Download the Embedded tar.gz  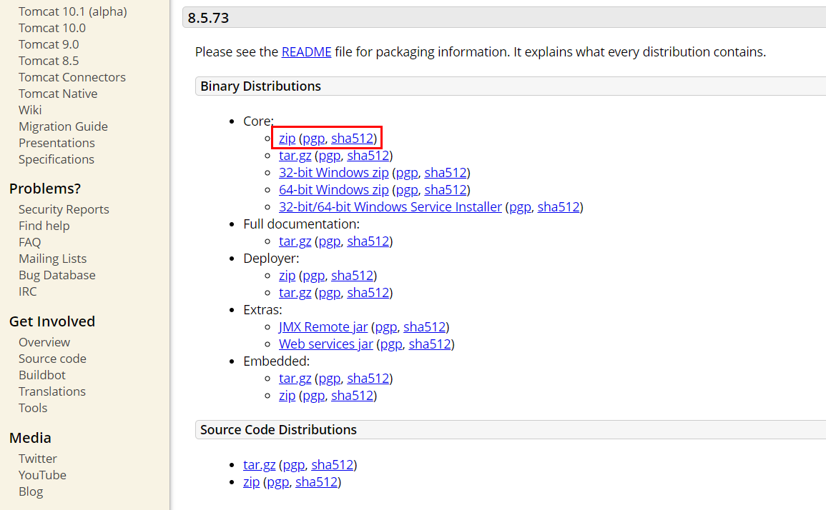tap(295, 378)
